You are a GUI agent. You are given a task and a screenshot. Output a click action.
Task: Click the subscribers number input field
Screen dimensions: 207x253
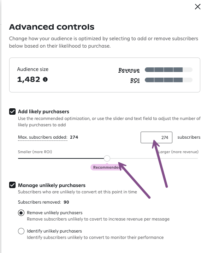(156, 138)
